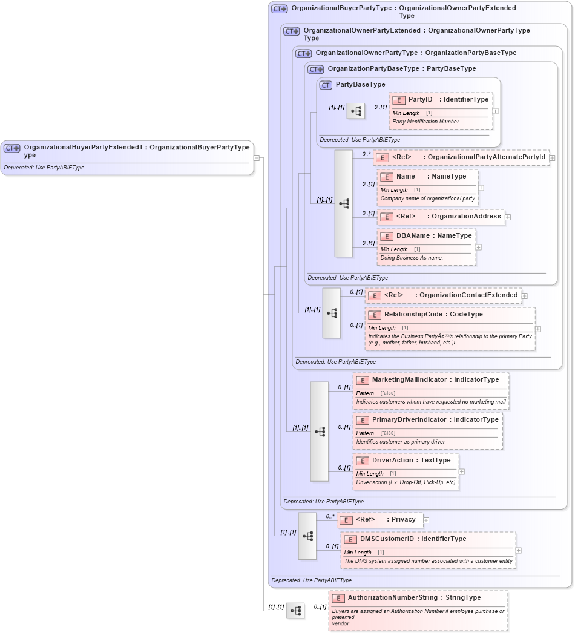Viewport: 575px width, 633px height.
Task: Click the E icon for AuthorizationNumberString
Action: pyautogui.click(x=339, y=598)
